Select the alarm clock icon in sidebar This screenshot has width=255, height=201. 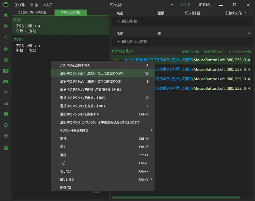[x=6, y=93]
